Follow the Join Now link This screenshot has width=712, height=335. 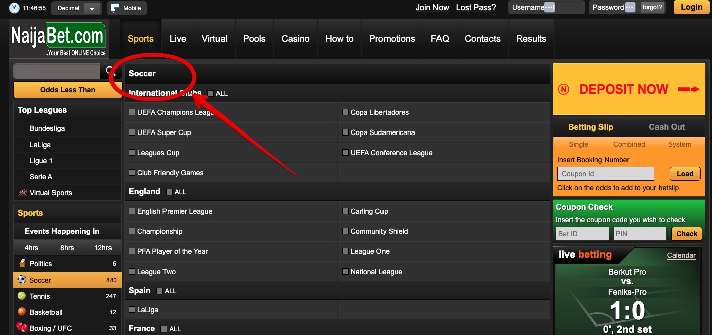click(x=432, y=7)
